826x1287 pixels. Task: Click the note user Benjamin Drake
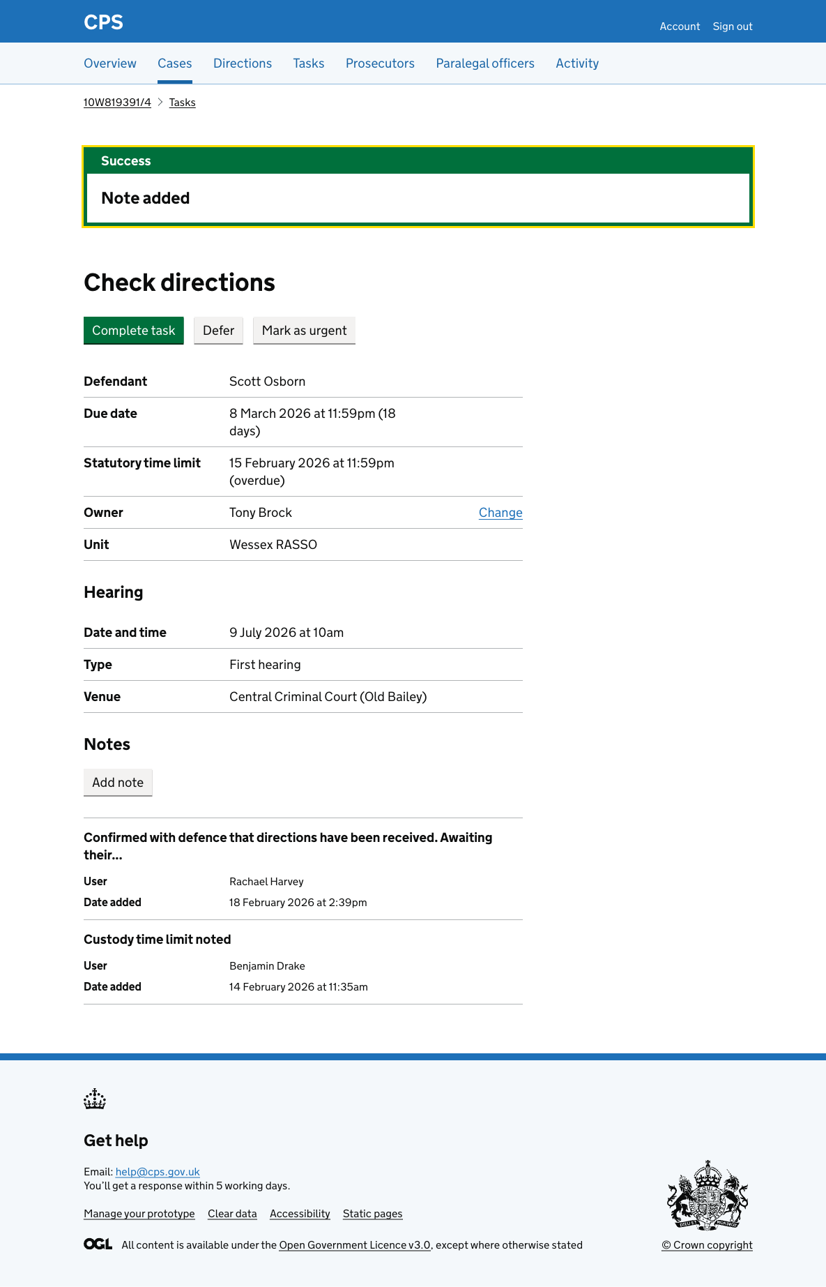(267, 966)
